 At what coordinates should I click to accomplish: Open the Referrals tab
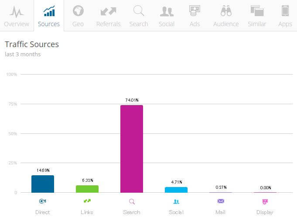click(108, 16)
